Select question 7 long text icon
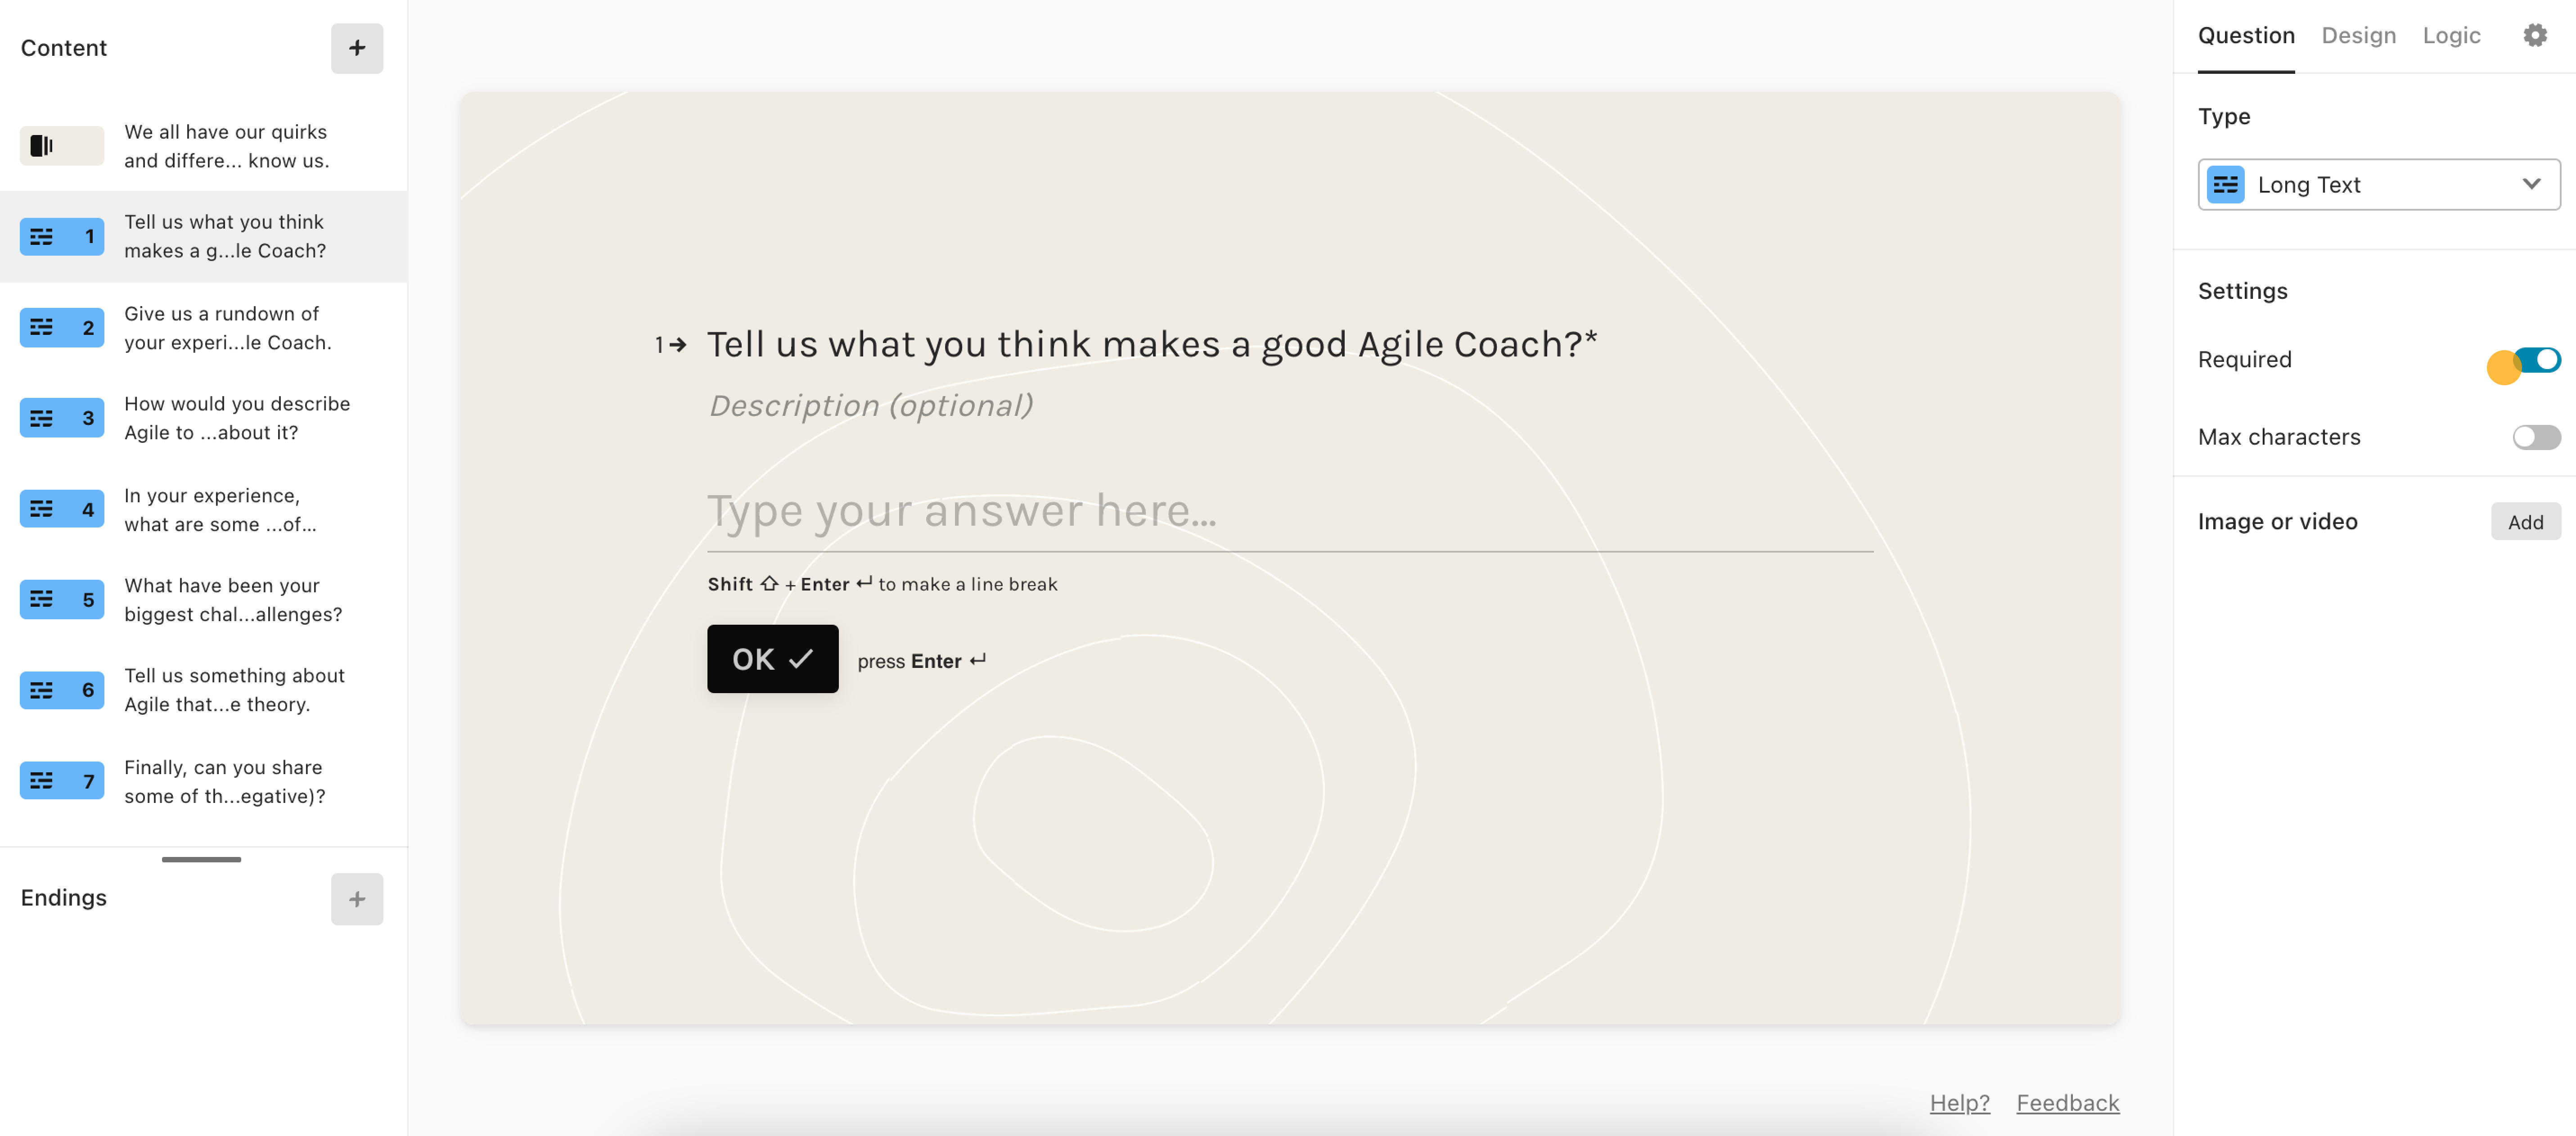The height and width of the screenshot is (1136, 2576). pyautogui.click(x=62, y=781)
